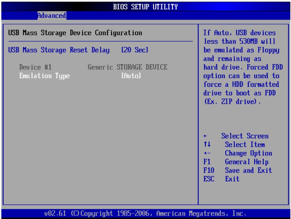
Task: Click the Select Screen legend text
Action: [x=245, y=136]
